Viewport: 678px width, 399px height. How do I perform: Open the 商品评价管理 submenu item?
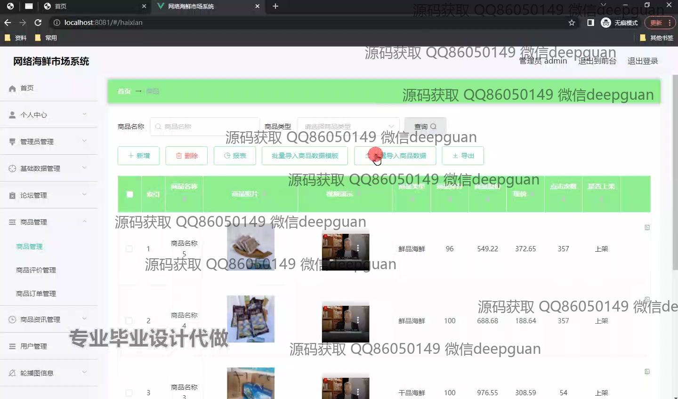pos(36,270)
